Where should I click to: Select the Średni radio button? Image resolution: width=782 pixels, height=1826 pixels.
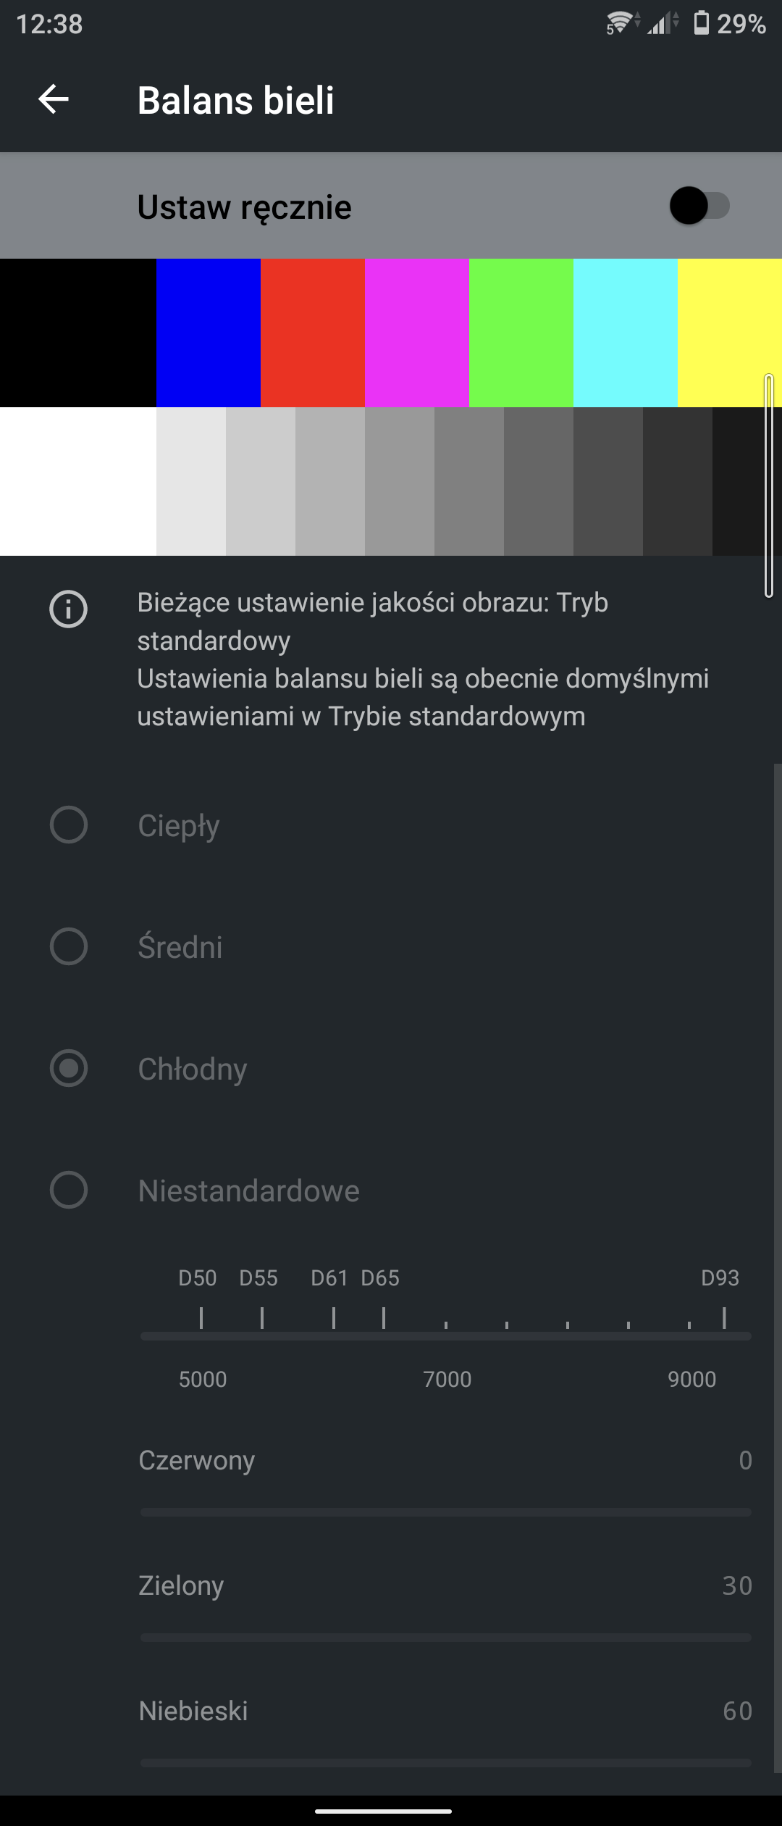pyautogui.click(x=69, y=946)
